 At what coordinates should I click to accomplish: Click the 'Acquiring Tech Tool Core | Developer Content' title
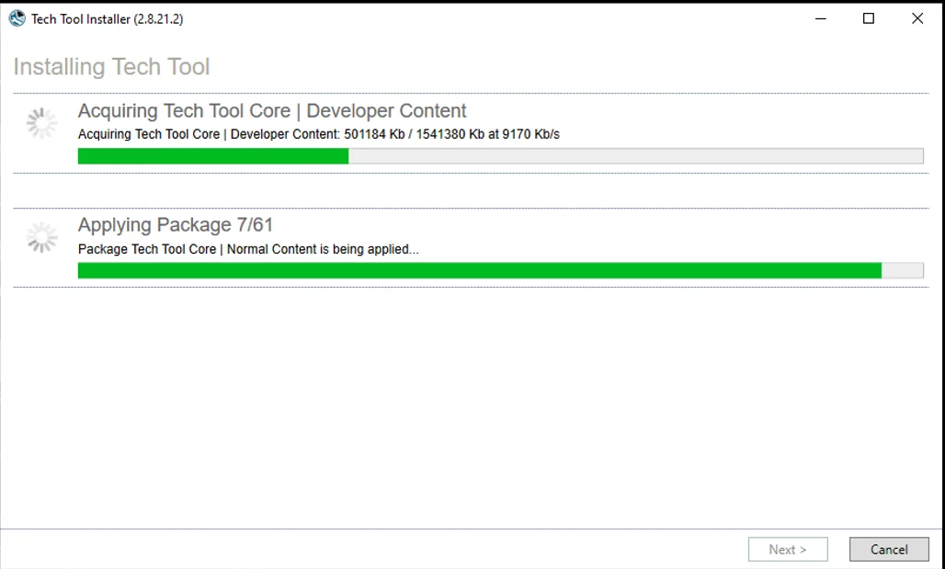tap(272, 111)
